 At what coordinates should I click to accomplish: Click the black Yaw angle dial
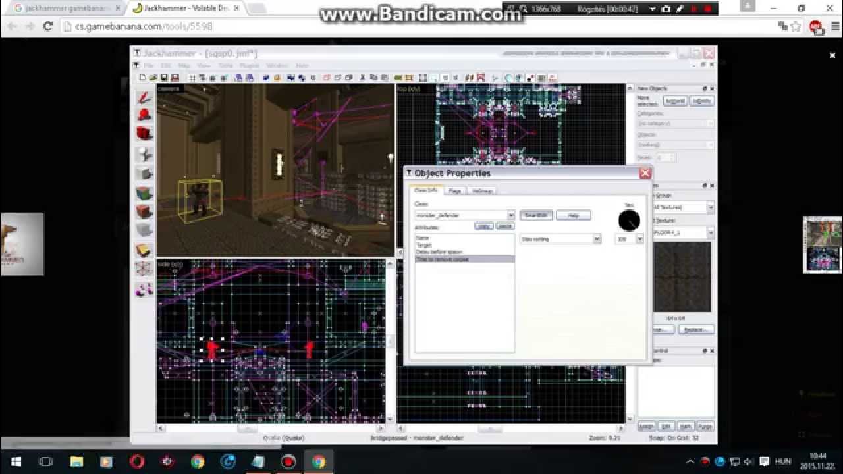coord(629,221)
